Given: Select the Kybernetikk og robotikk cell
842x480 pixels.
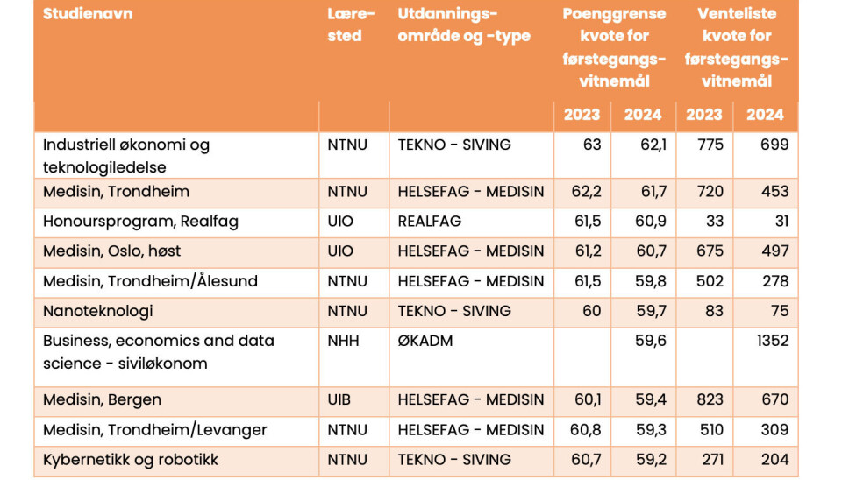Looking at the screenshot, I should 131,460.
